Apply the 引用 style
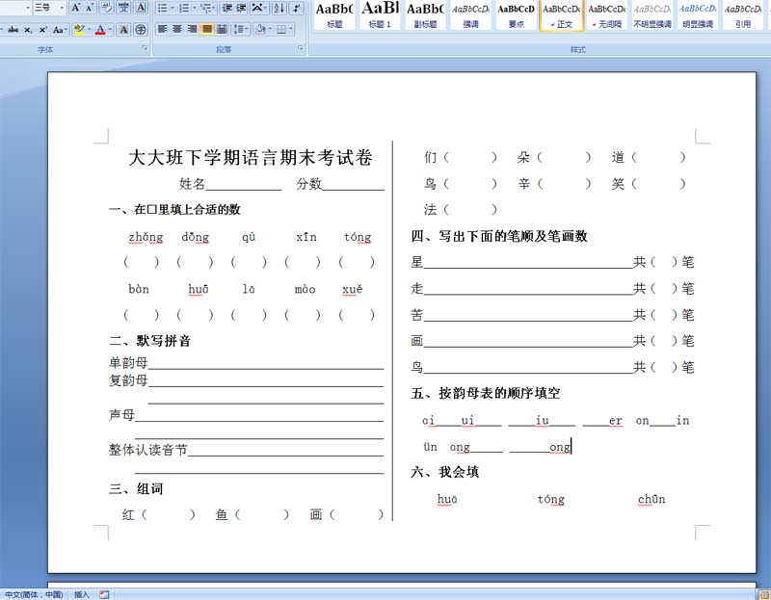Image resolution: width=771 pixels, height=600 pixels. [x=743, y=15]
